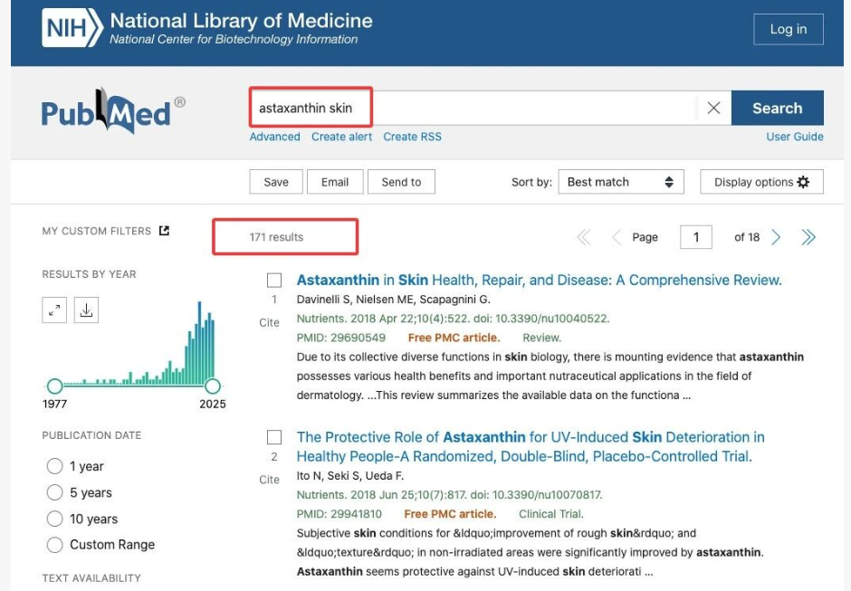
Task: Click the Advanced search link
Action: click(x=274, y=137)
